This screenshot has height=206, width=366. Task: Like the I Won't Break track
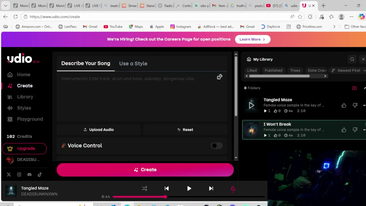(344, 130)
